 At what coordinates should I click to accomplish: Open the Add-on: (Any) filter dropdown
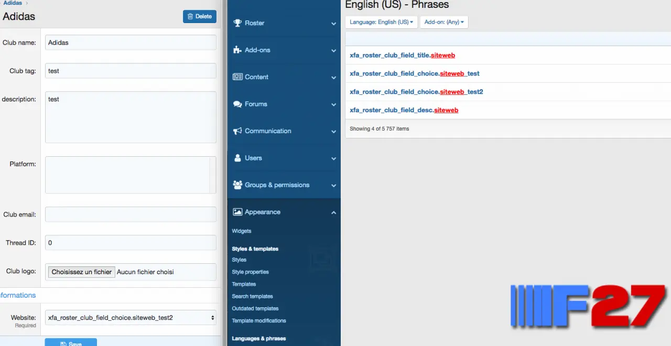pyautogui.click(x=444, y=22)
